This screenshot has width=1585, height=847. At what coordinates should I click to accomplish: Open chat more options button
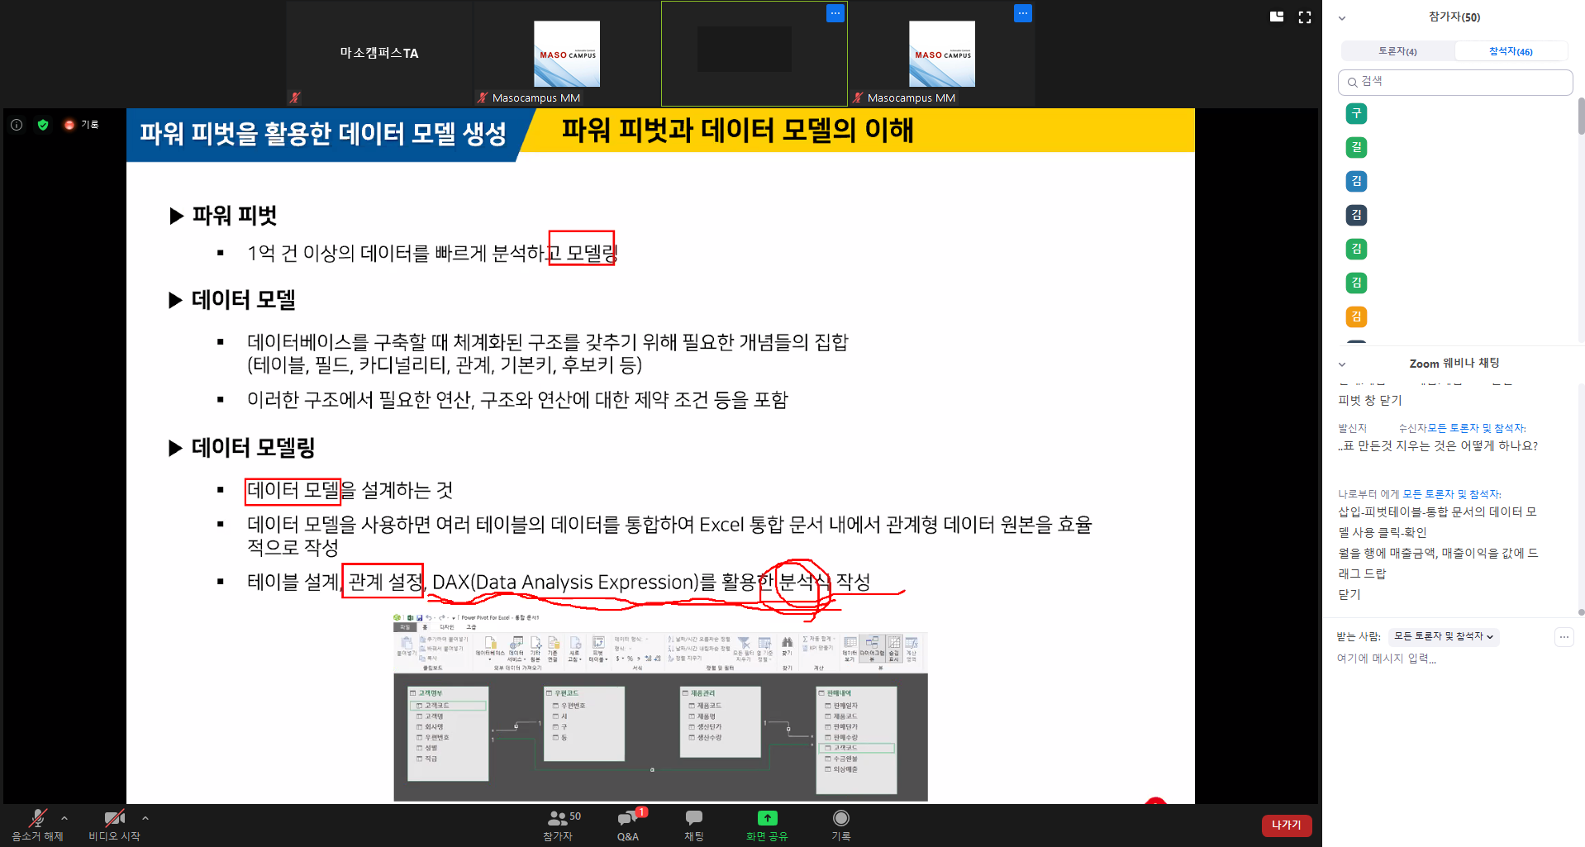(x=1564, y=637)
